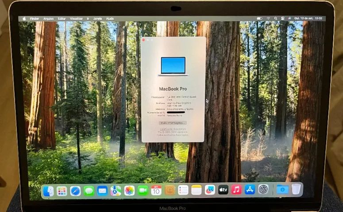Screen dimensions: 343x212
Task: Open the Visualizar menu
Action: pyautogui.click(x=76, y=19)
